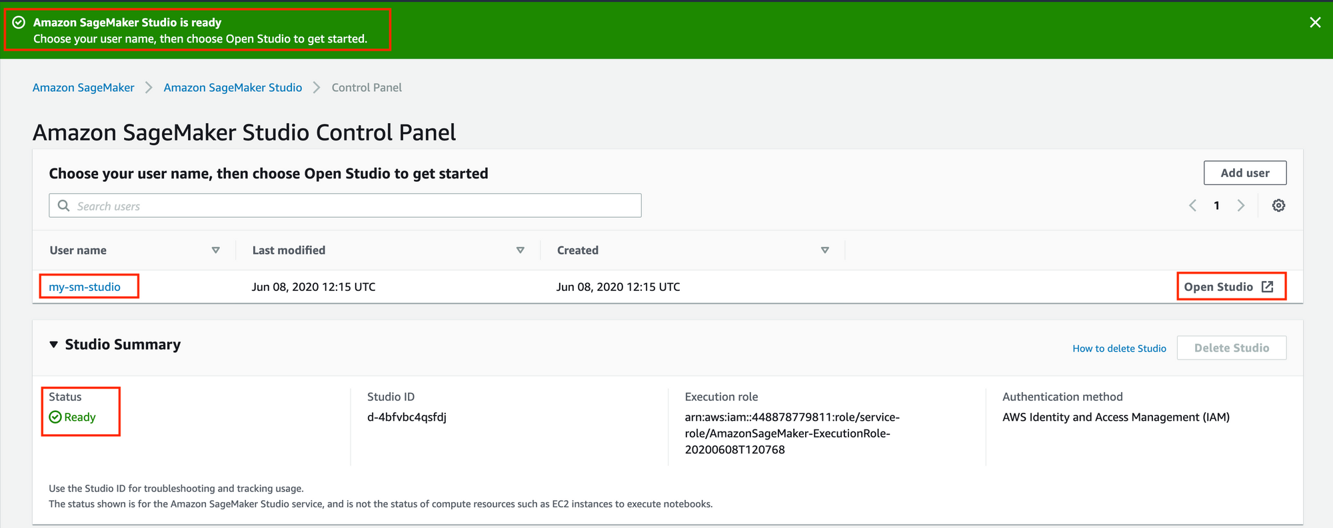Screen dimensions: 1333x528
Task: Dismiss the green SageMaker Studio ready banner
Action: pyautogui.click(x=1314, y=23)
